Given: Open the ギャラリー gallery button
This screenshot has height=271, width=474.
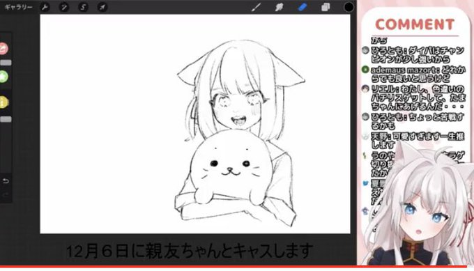Looking at the screenshot, I should (x=18, y=7).
